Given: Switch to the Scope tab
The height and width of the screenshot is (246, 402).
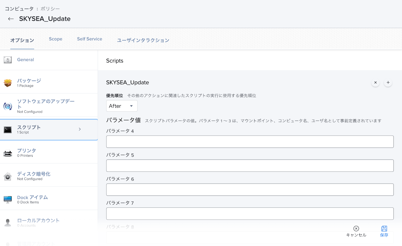Looking at the screenshot, I should (55, 39).
